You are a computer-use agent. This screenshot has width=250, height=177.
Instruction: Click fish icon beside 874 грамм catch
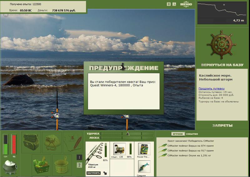(162, 146)
